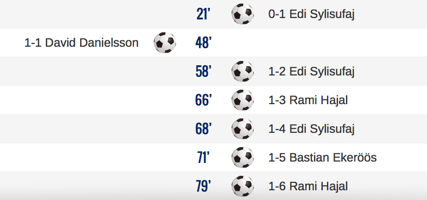Select the goal ball icon at 58'
427x200 pixels.
pos(242,71)
